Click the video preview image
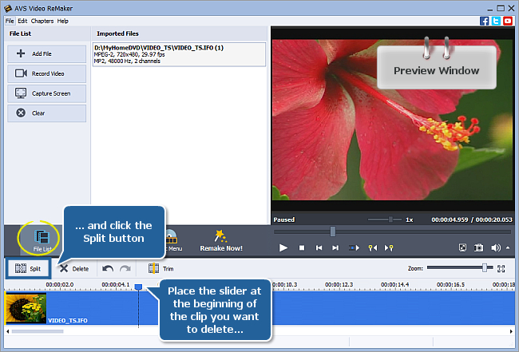 click(x=392, y=120)
